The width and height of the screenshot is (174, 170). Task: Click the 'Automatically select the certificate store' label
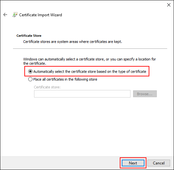coord(90,72)
